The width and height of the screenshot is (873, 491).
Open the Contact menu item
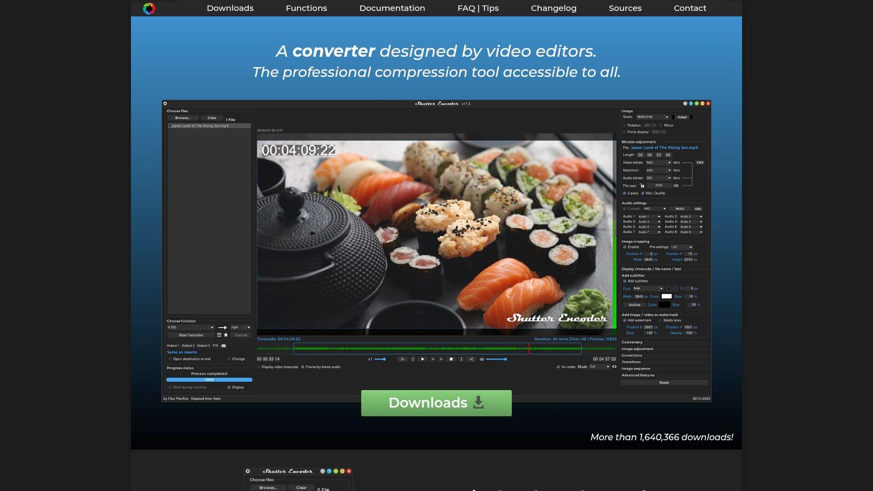coord(690,8)
